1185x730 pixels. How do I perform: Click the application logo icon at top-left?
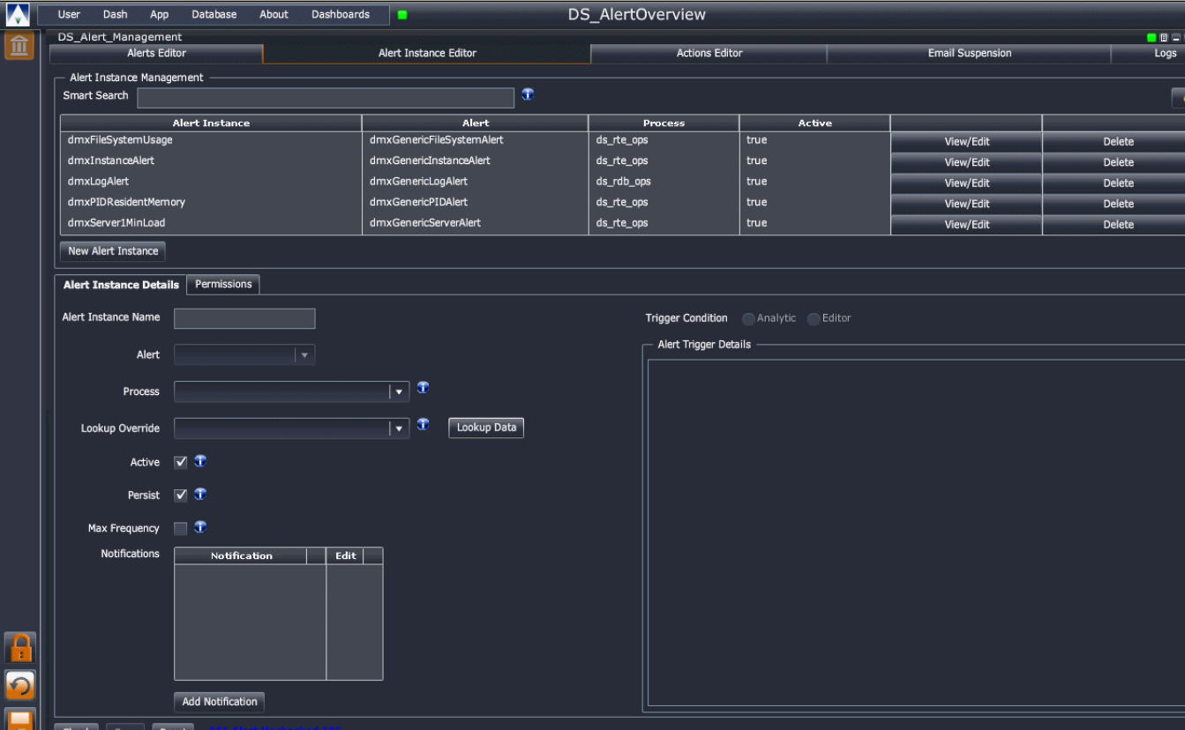coord(19,14)
